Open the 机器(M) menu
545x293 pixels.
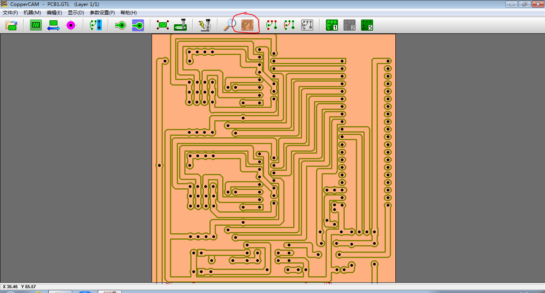point(32,13)
